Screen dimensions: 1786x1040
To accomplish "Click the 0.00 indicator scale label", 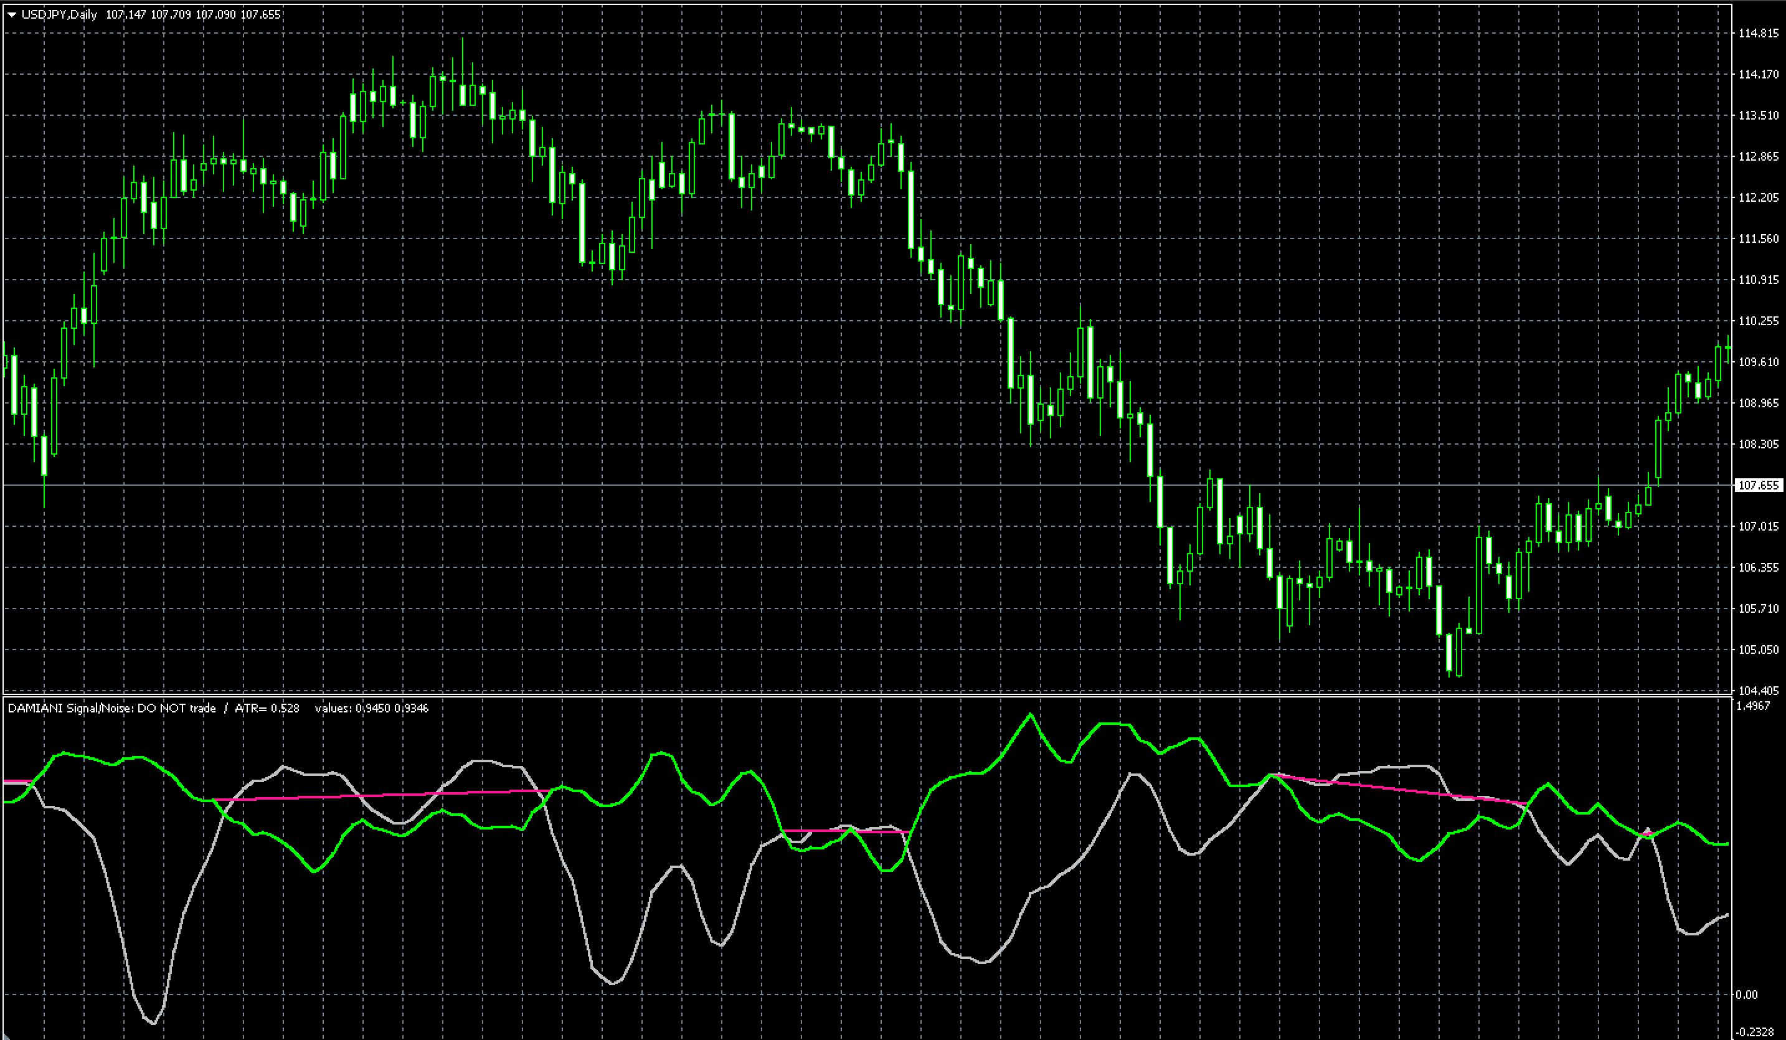I will [x=1748, y=995].
